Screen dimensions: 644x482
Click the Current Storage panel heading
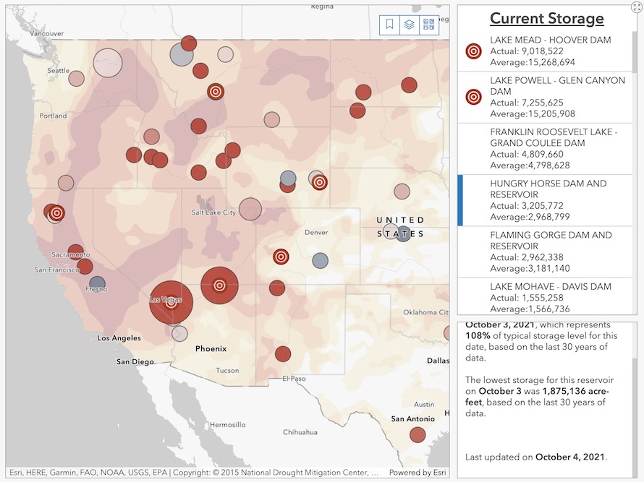pos(546,17)
